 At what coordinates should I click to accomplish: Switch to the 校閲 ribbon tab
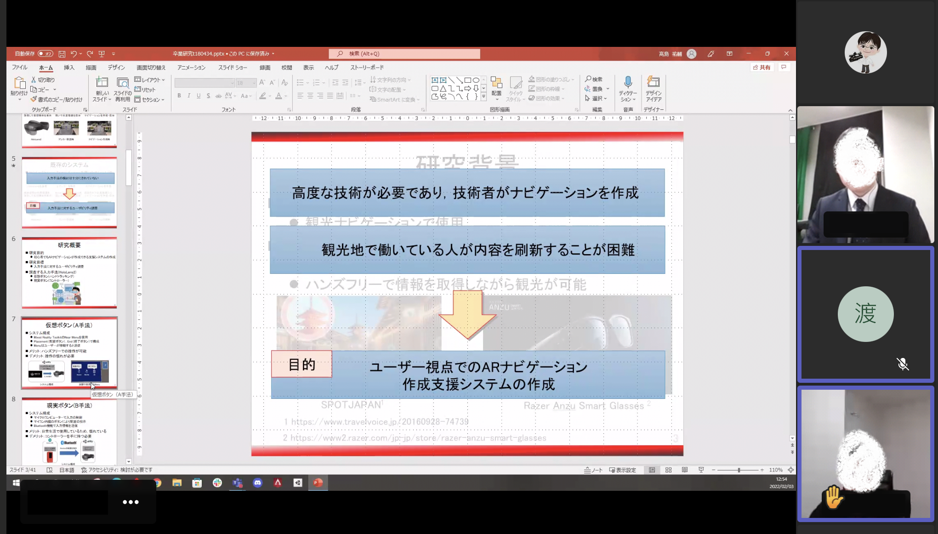[287, 68]
